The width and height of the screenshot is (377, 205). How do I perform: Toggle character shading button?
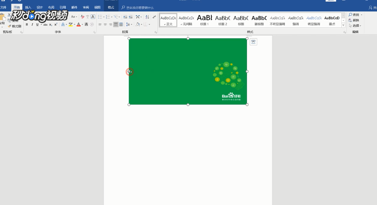point(86,24)
